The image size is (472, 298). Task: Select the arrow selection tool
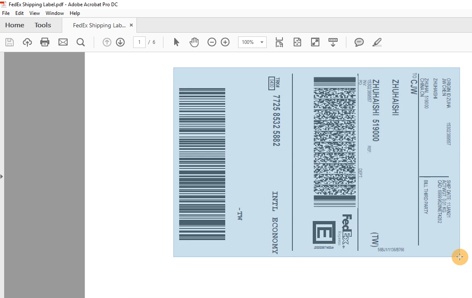click(x=176, y=42)
